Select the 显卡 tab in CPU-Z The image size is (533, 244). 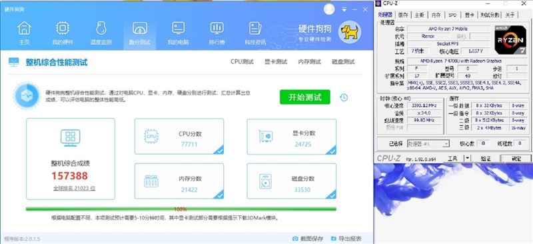coord(470,15)
